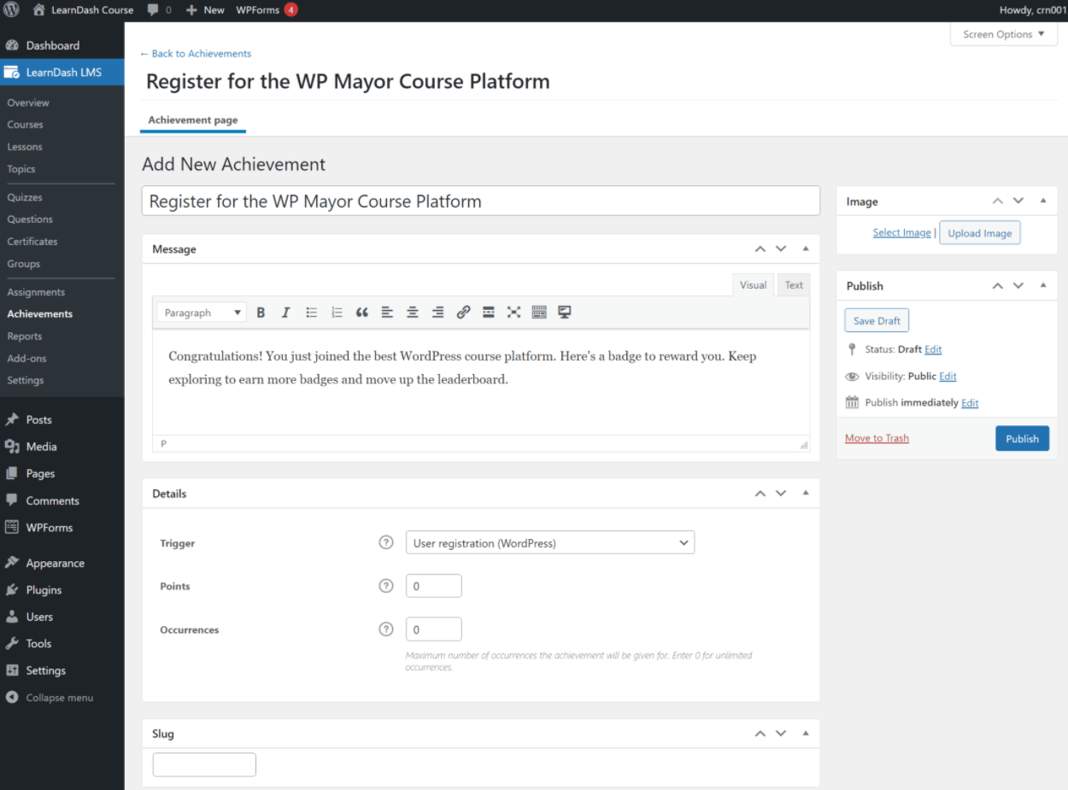Toggle bold formatting in Message editor

261,313
